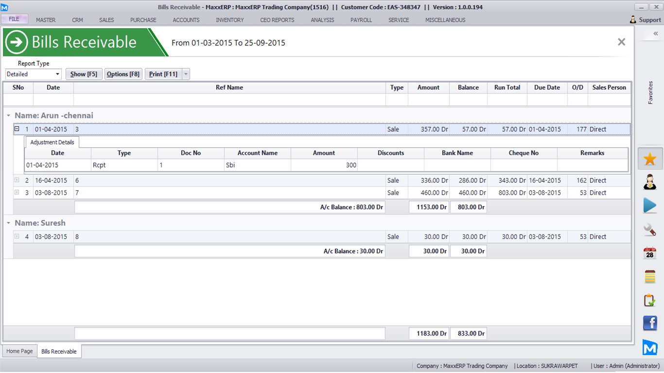The height and width of the screenshot is (373, 664).
Task: Click the clipboard task icon in sidebar
Action: [x=650, y=300]
